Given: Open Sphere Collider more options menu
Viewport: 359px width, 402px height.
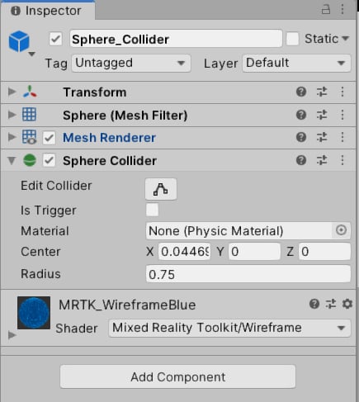Looking at the screenshot, I should pos(342,160).
